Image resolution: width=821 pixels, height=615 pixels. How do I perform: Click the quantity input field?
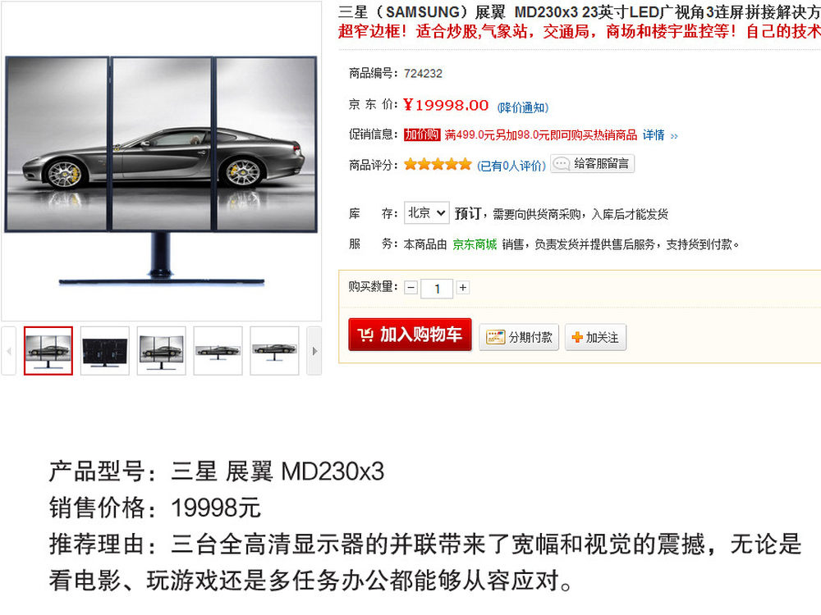(x=437, y=289)
